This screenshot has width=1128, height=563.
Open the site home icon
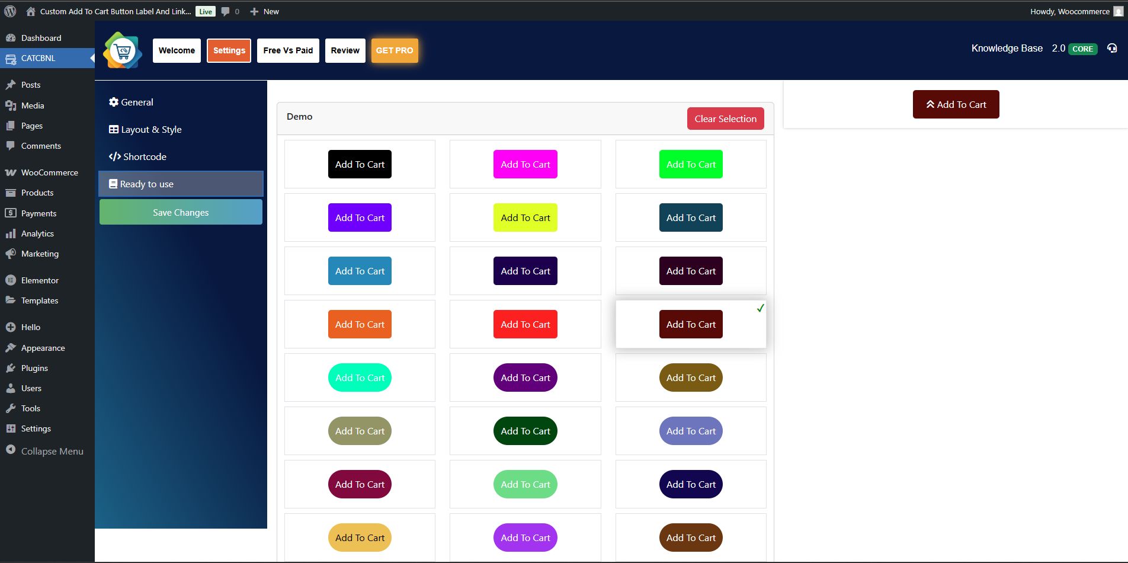tap(31, 11)
